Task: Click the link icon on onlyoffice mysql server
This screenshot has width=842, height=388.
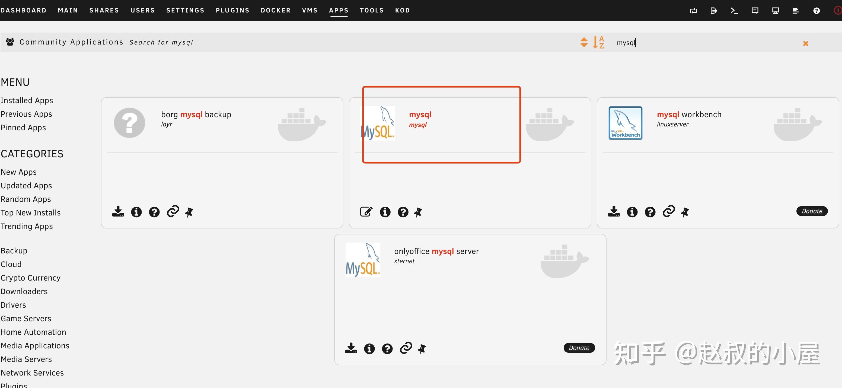Action: [406, 348]
